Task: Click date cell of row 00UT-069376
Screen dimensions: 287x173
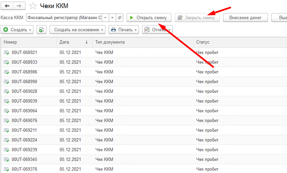Action: (70, 169)
